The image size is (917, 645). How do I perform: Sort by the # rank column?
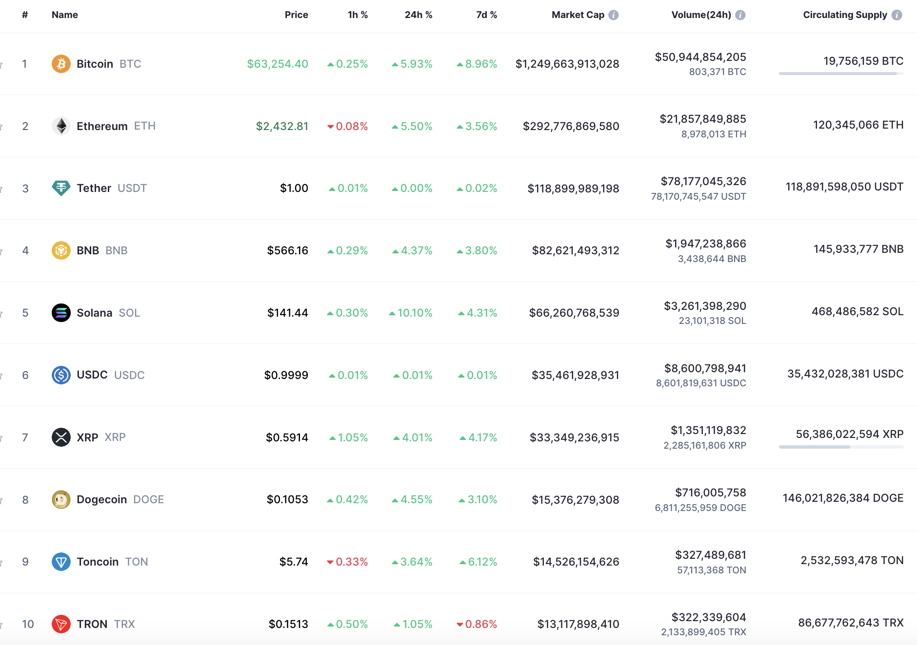pyautogui.click(x=25, y=15)
